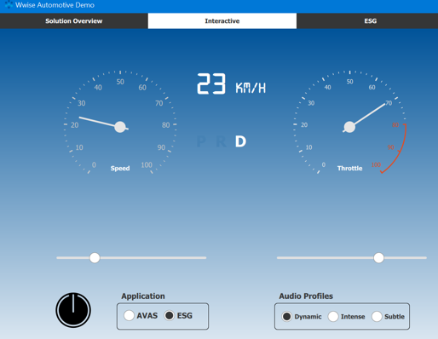Click the D gear indicator
The width and height of the screenshot is (438, 339).
(240, 141)
